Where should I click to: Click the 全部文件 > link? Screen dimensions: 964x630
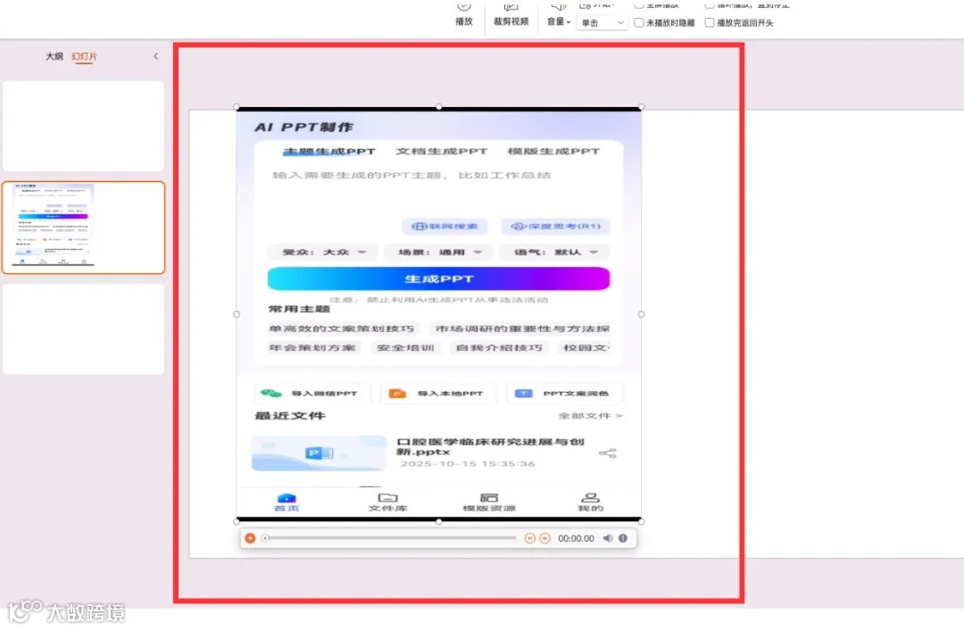[590, 416]
